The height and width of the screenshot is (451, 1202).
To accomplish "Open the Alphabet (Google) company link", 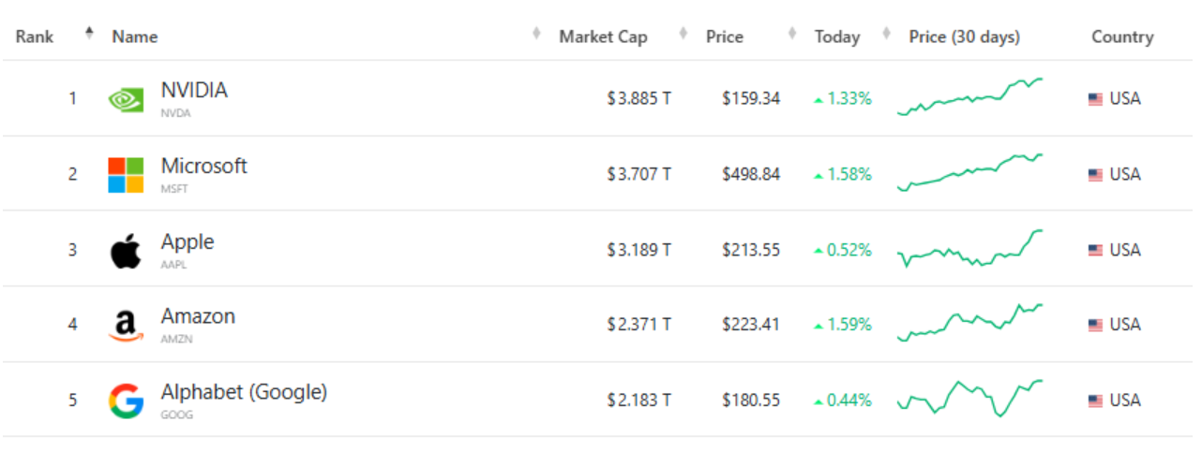I will pos(244,392).
